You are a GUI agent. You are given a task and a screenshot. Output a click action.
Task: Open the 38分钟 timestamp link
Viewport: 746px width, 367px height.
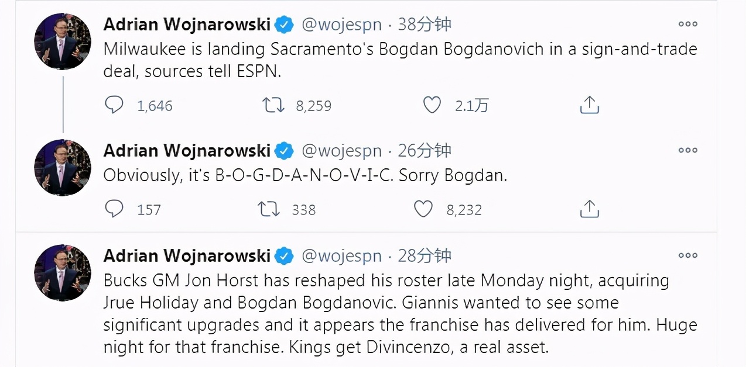(x=425, y=25)
